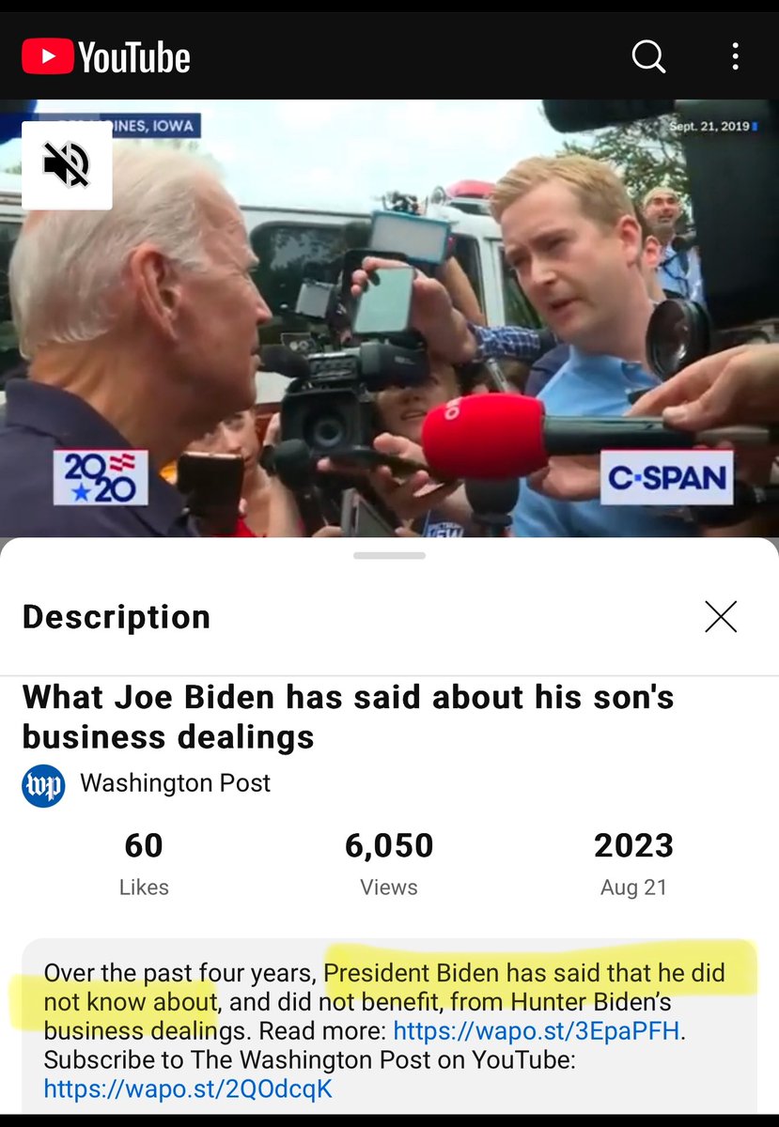Image resolution: width=779 pixels, height=1127 pixels.
Task: Tap the YouTube logo
Action: [106, 57]
